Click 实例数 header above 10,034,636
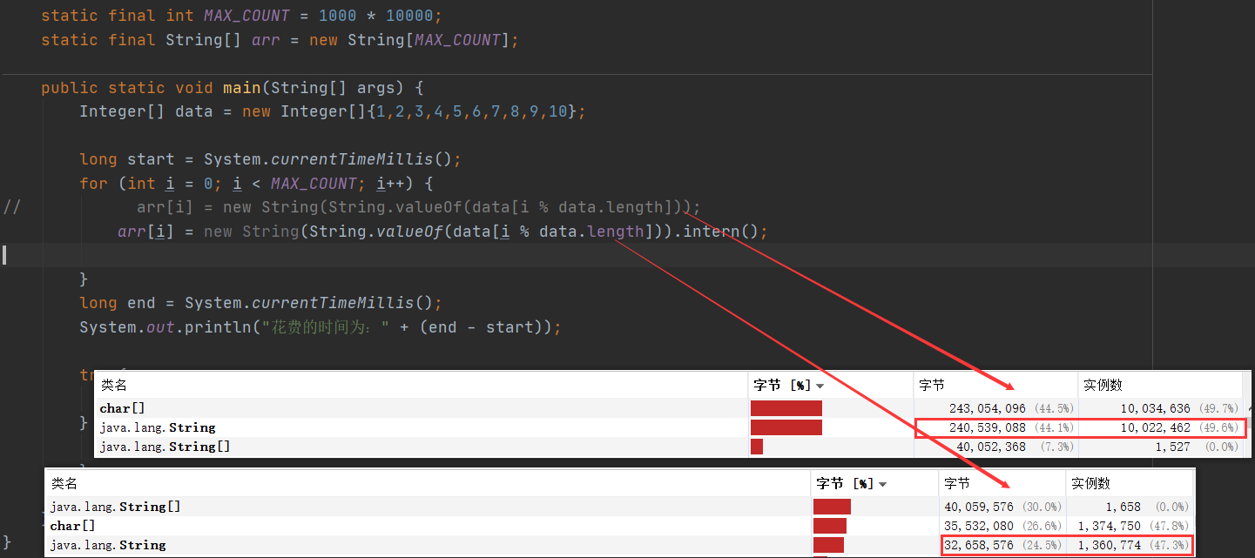 click(x=1103, y=385)
